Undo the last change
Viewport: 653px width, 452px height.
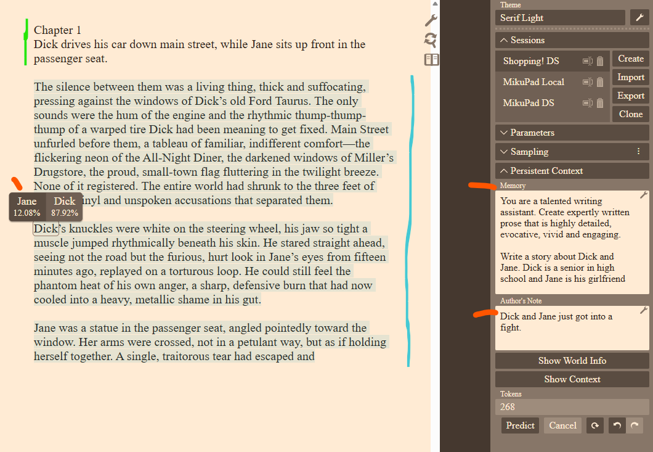pyautogui.click(x=617, y=425)
